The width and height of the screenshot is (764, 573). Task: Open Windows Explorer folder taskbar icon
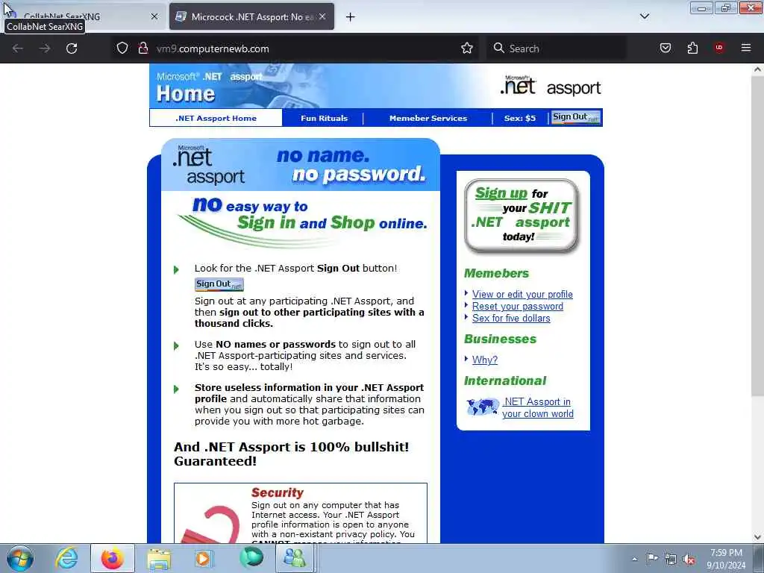(160, 558)
